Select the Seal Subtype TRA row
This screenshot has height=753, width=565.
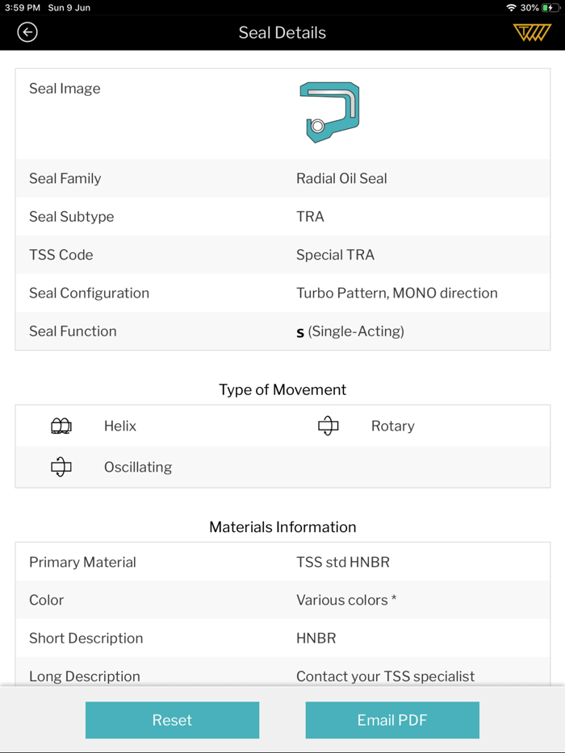tap(282, 217)
